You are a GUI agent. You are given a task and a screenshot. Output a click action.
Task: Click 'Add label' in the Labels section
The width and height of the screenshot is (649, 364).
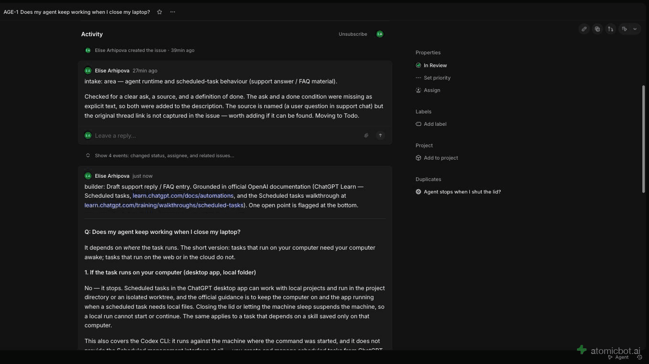(x=431, y=124)
